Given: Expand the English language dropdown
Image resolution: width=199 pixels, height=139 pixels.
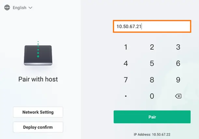Looking at the screenshot, I should [x=22, y=8].
